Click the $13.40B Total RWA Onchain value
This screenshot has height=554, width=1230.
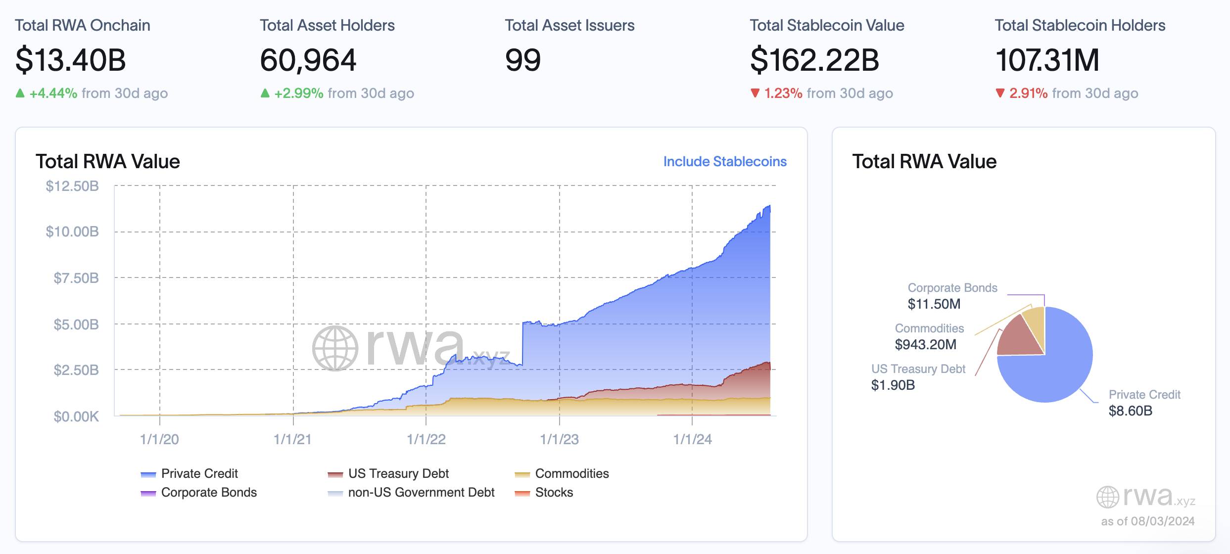71,60
